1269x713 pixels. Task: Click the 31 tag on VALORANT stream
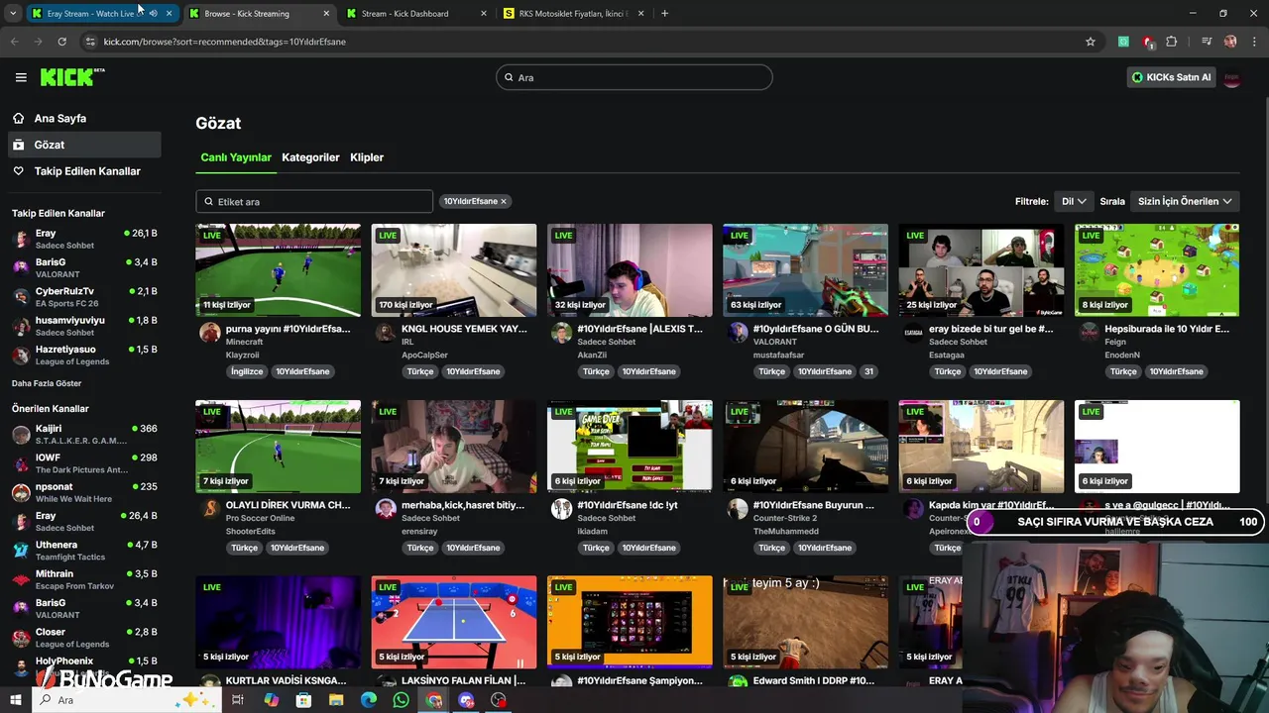click(x=868, y=371)
